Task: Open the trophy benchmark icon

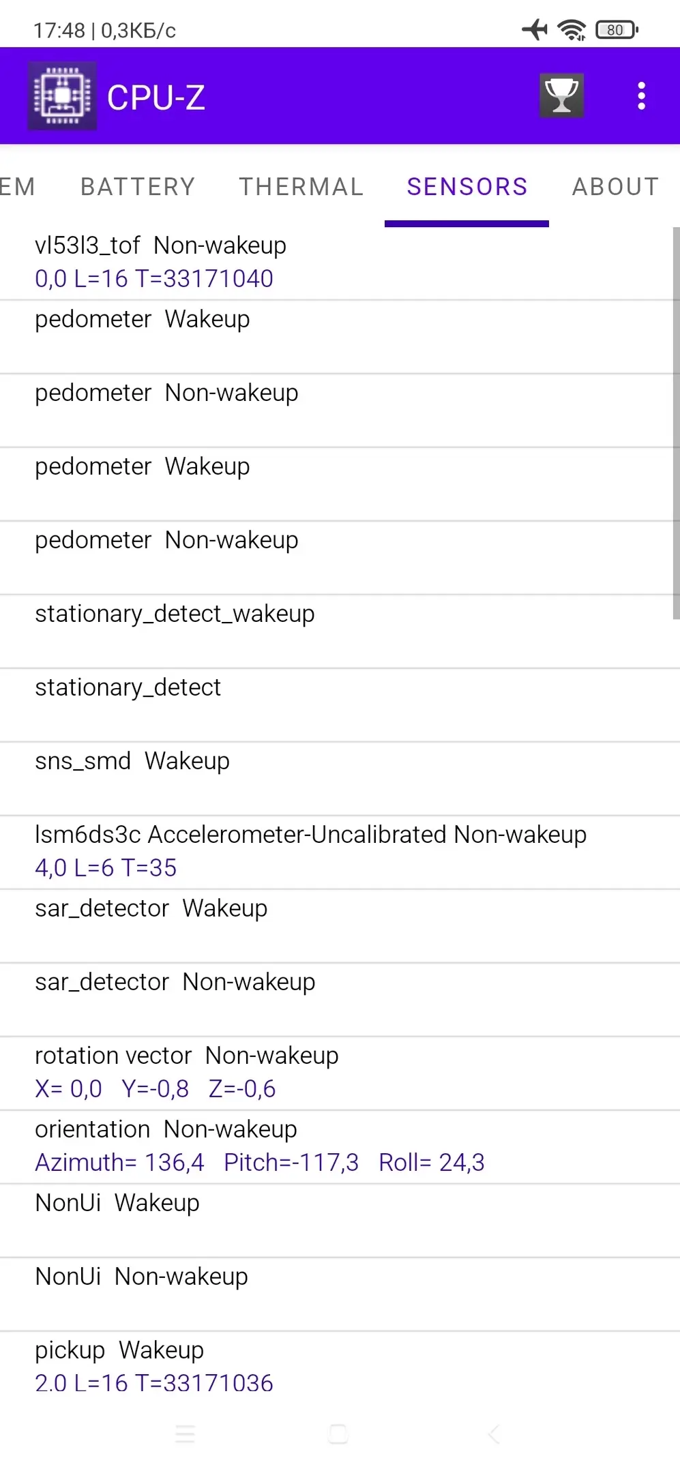Action: coord(561,95)
